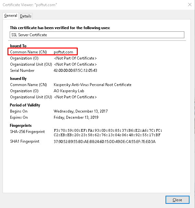Click the AO Kaspersky Lab organization value
195x208 pixels.
(69, 91)
